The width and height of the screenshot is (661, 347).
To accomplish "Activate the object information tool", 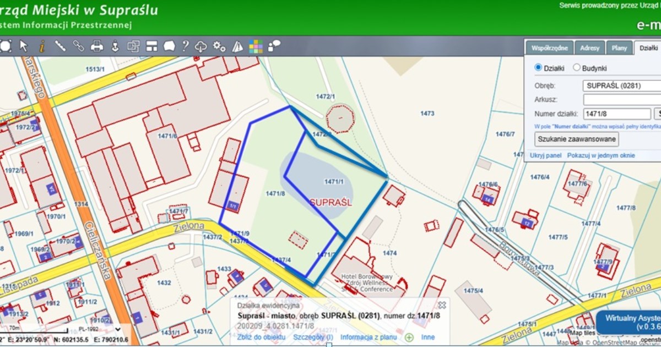I will [41, 46].
